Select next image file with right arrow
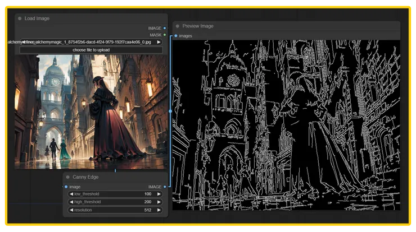Viewport: 416px width, 232px height. tap(159, 42)
